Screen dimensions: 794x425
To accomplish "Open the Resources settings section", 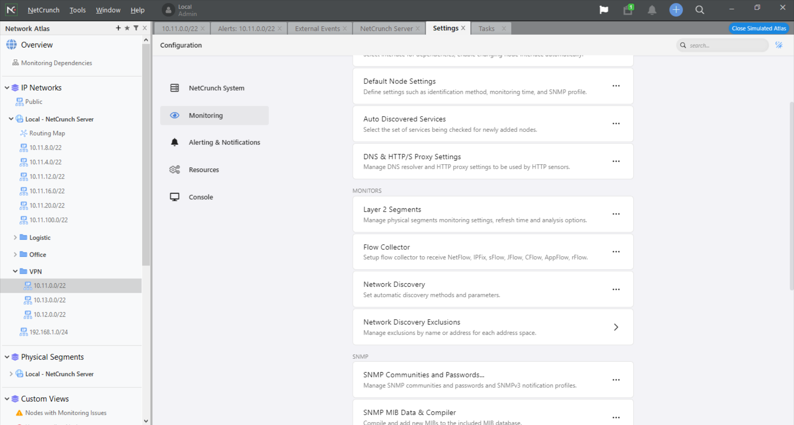I will point(214,170).
